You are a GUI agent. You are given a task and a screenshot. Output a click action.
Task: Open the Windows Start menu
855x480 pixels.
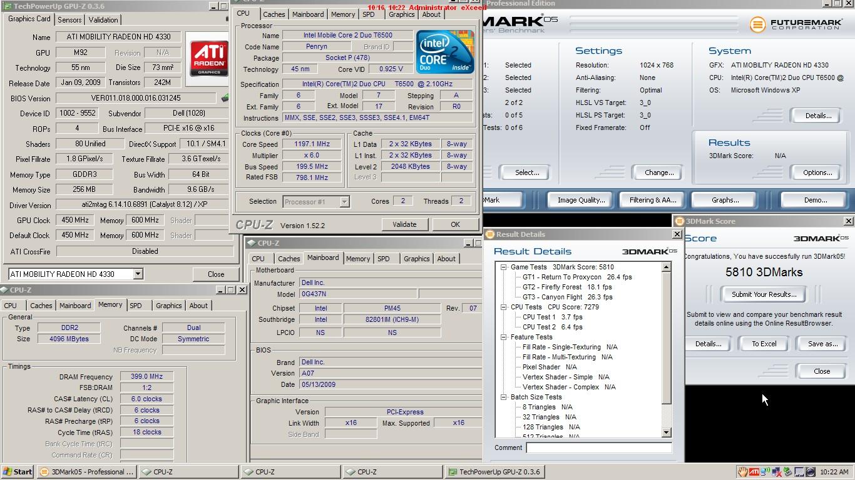click(18, 472)
